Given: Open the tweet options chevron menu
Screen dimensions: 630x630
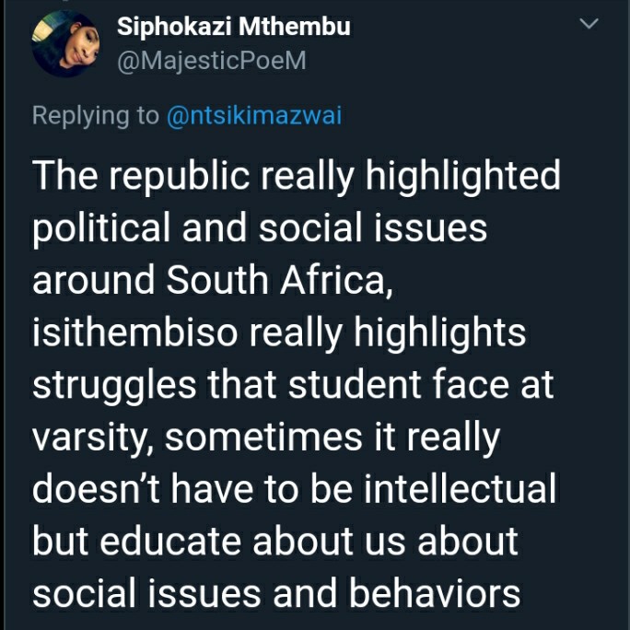Looking at the screenshot, I should point(589,24).
